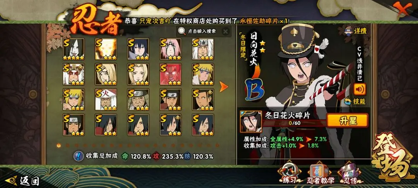Viewport: 418px width, 188px height.
Task: Play the character voice speaker icon
Action: [x=360, y=89]
